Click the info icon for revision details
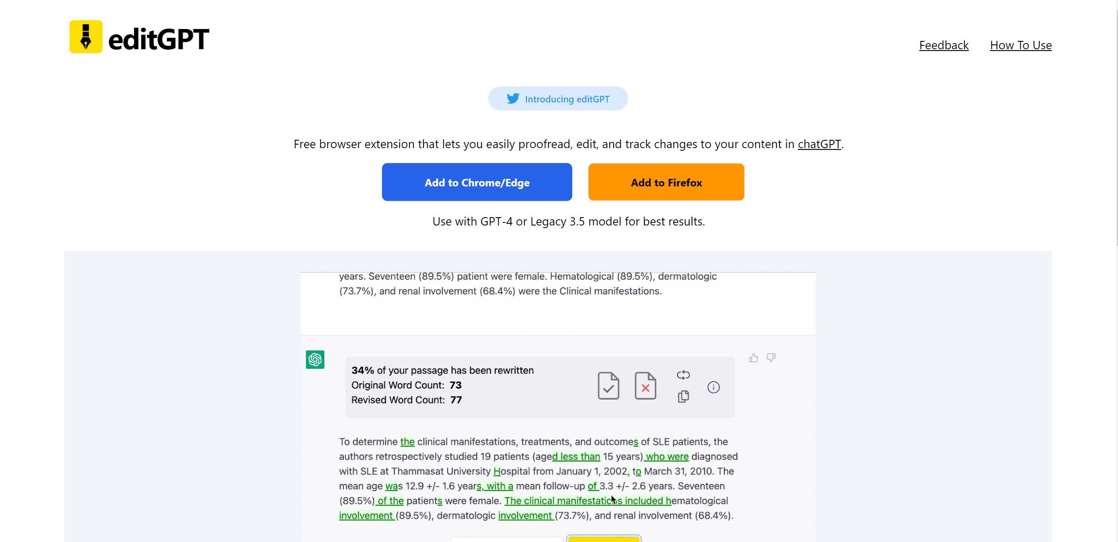 [x=712, y=387]
